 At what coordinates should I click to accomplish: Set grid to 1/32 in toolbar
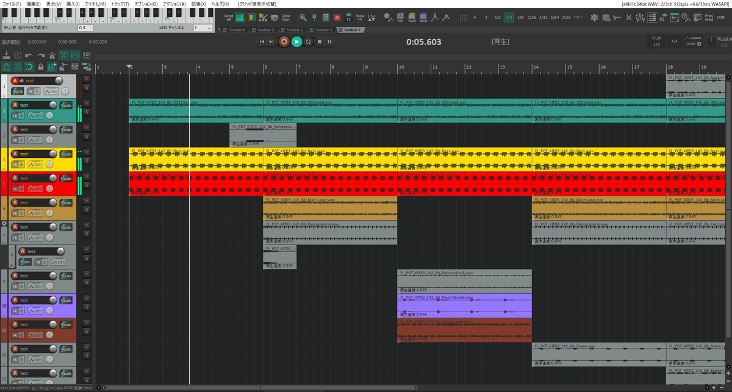click(x=544, y=17)
